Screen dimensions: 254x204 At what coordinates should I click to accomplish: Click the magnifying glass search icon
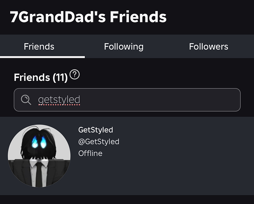[26, 100]
